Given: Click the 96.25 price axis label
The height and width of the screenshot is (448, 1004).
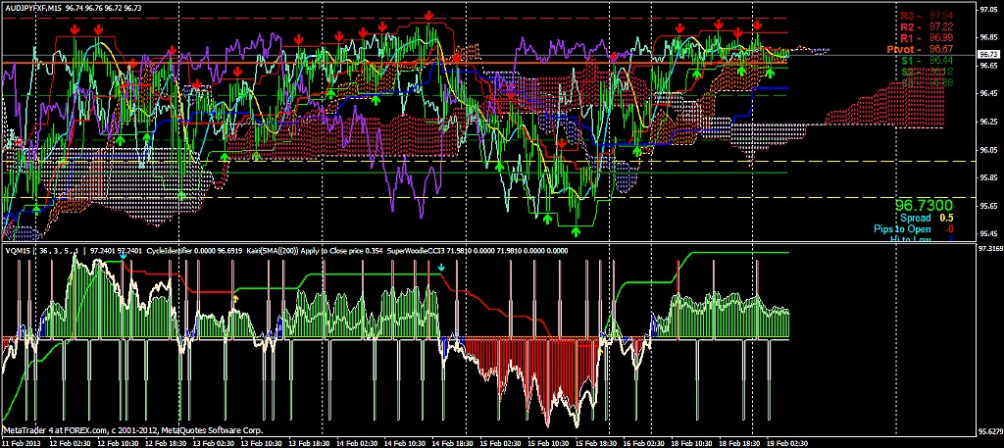Looking at the screenshot, I should point(989,122).
